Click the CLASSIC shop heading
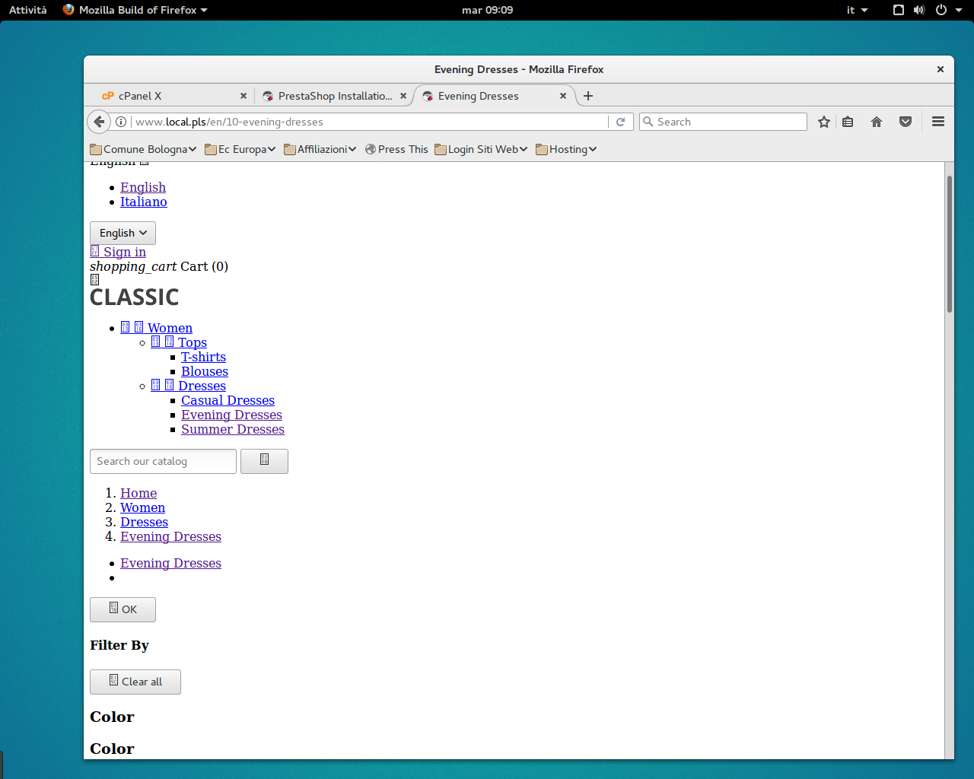974x779 pixels. [x=135, y=297]
